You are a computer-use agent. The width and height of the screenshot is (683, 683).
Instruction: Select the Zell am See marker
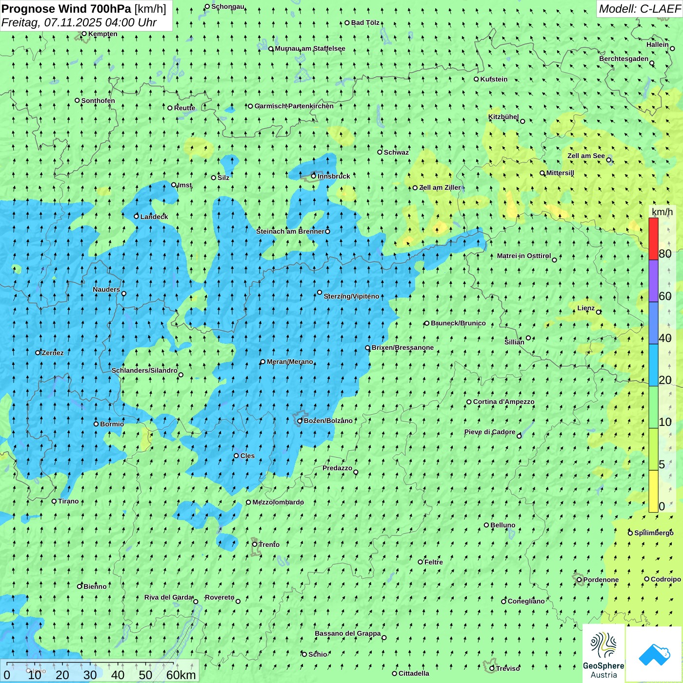(x=609, y=160)
